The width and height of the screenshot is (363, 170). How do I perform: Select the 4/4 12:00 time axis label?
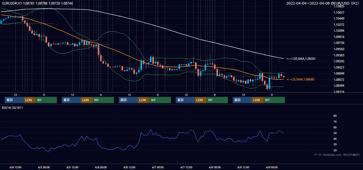[15, 167]
